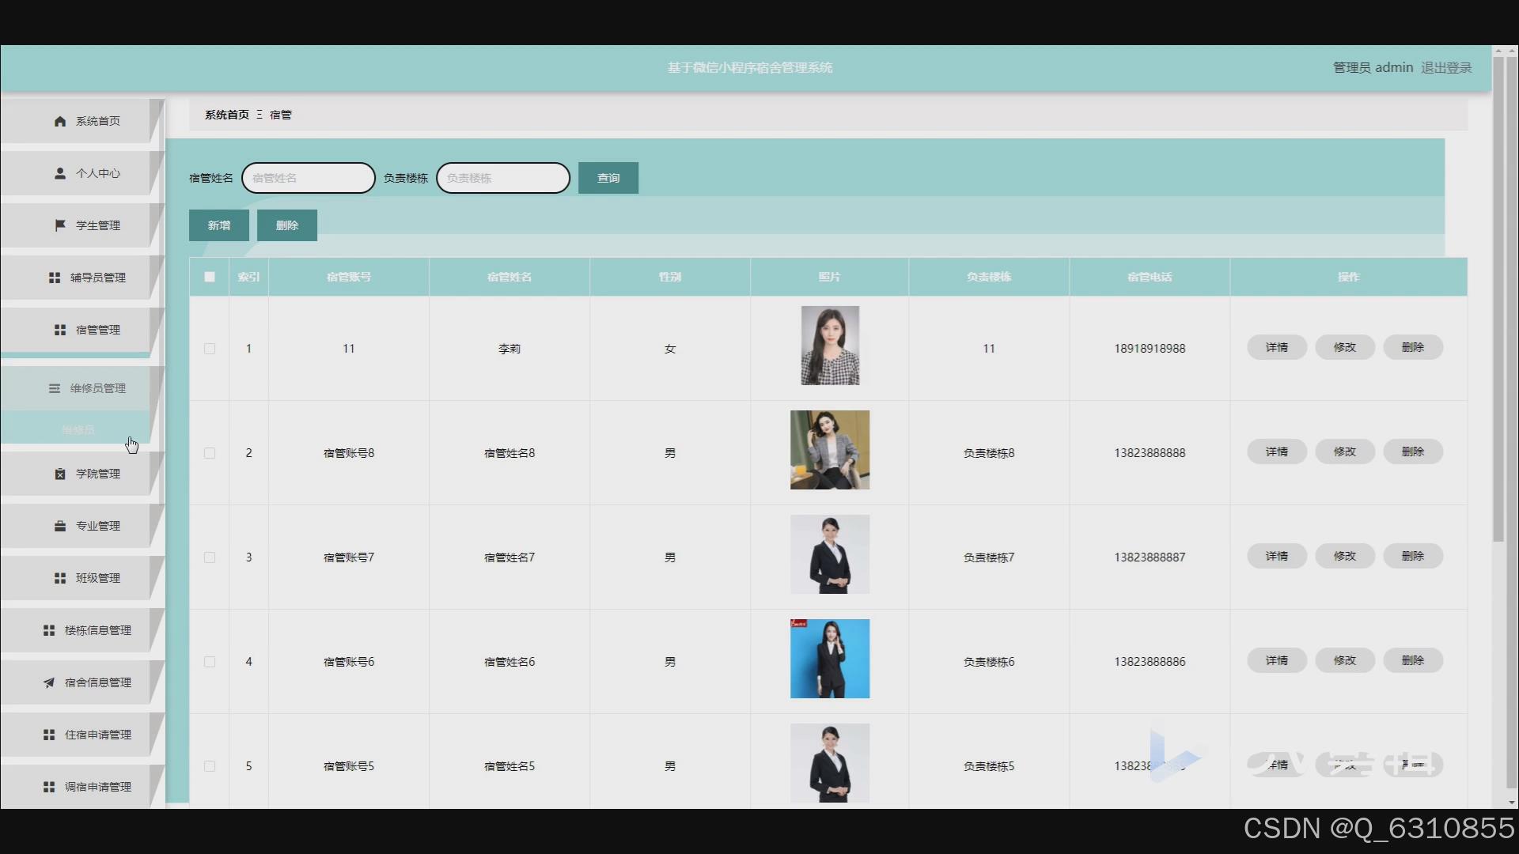Toggle the select-all checkbox in table header
Image resolution: width=1519 pixels, height=854 pixels.
click(210, 277)
